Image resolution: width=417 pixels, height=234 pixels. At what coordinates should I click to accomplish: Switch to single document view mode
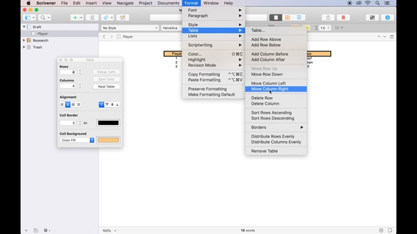(276, 18)
